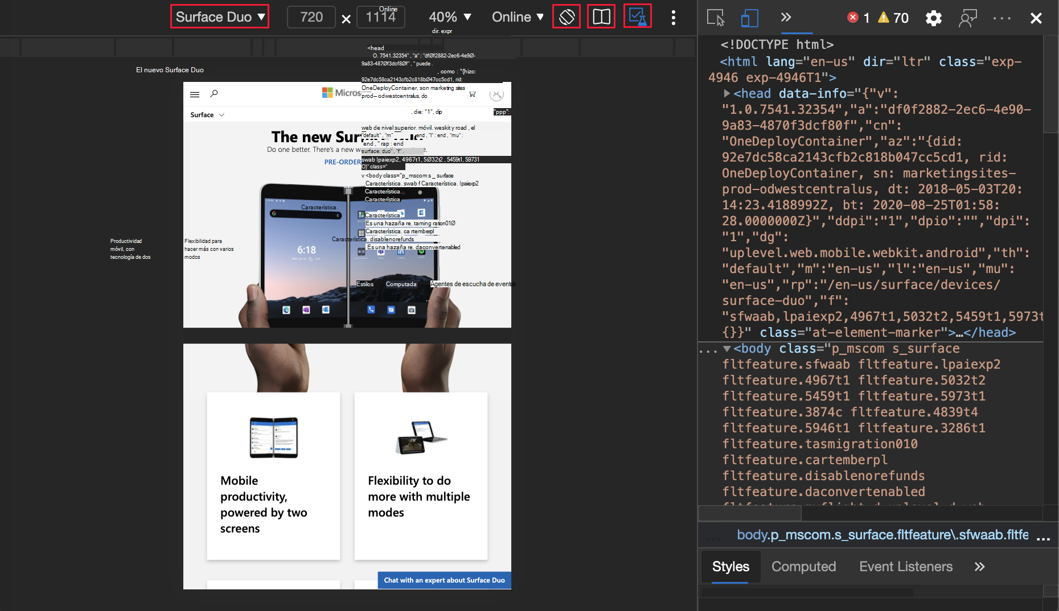Rotate the emulated viewport orientation icon
This screenshot has width=1059, height=611.
click(x=567, y=16)
